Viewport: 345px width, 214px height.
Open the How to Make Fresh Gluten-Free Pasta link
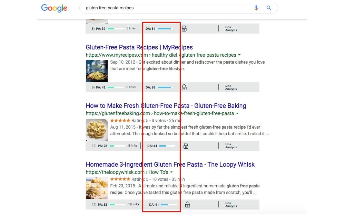pos(166,106)
